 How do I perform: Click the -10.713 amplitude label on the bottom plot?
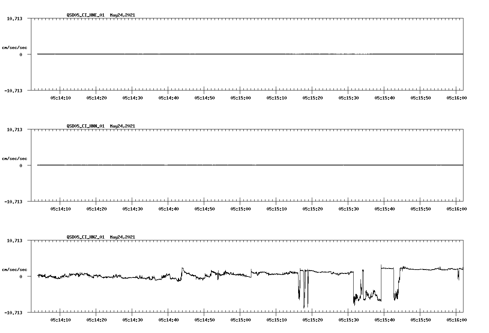click(14, 312)
